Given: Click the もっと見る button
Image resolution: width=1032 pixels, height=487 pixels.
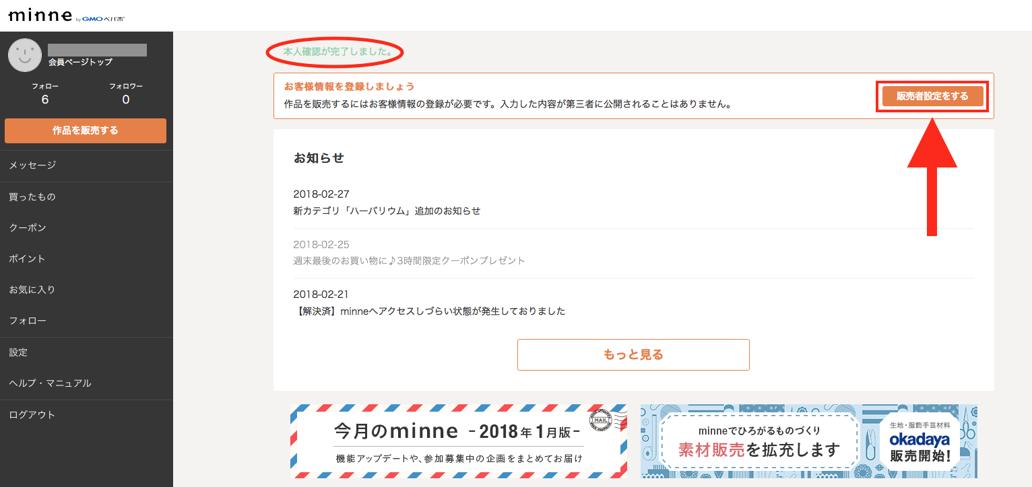Looking at the screenshot, I should click(x=633, y=354).
